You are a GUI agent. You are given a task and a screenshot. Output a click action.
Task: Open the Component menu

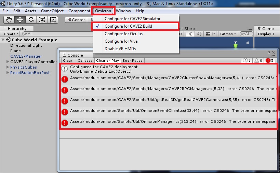[79, 11]
